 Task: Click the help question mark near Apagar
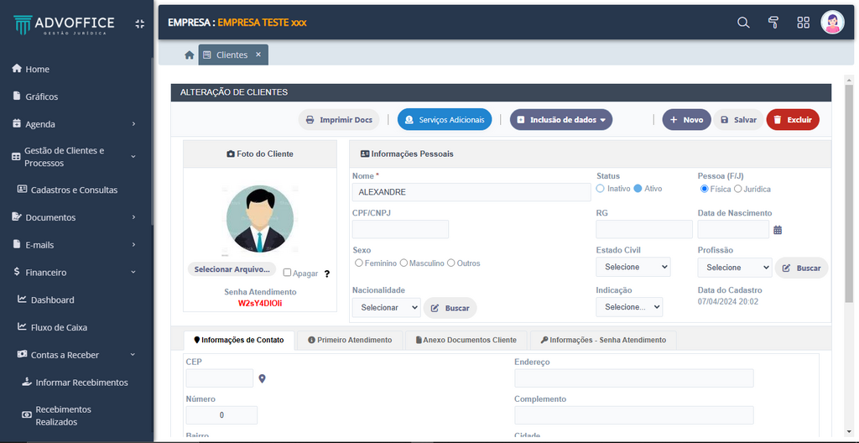pos(327,274)
